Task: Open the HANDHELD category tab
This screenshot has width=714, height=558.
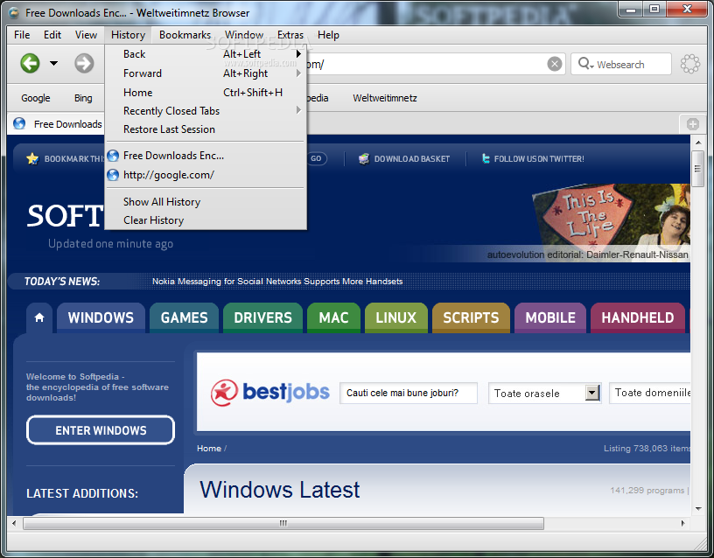Action: pyautogui.click(x=638, y=317)
